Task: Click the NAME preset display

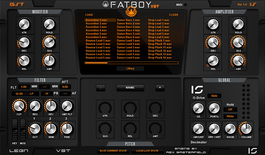Action: [130, 88]
